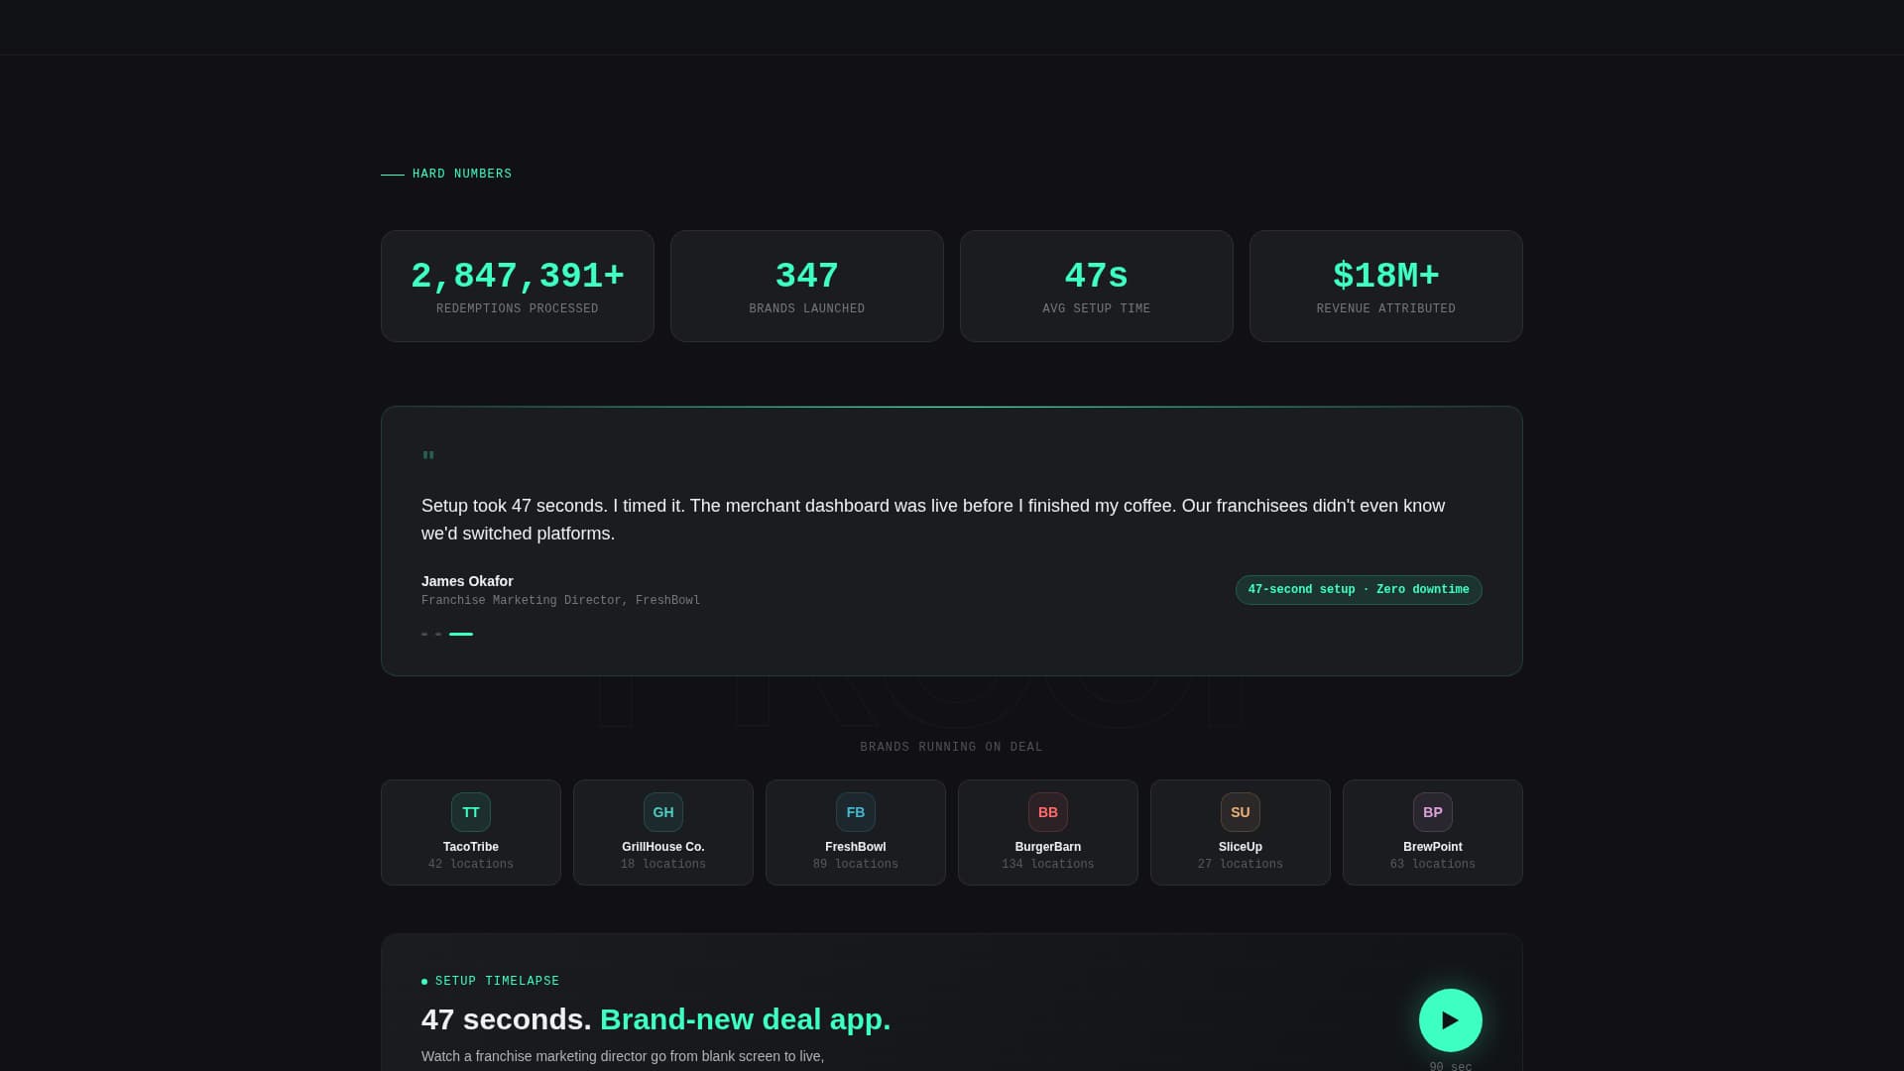Click the SU SliceUp logo icon
The width and height of the screenshot is (1904, 1071).
pos(1241,812)
